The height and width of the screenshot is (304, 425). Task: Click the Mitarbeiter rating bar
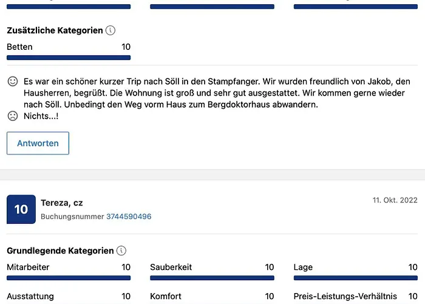(69, 278)
